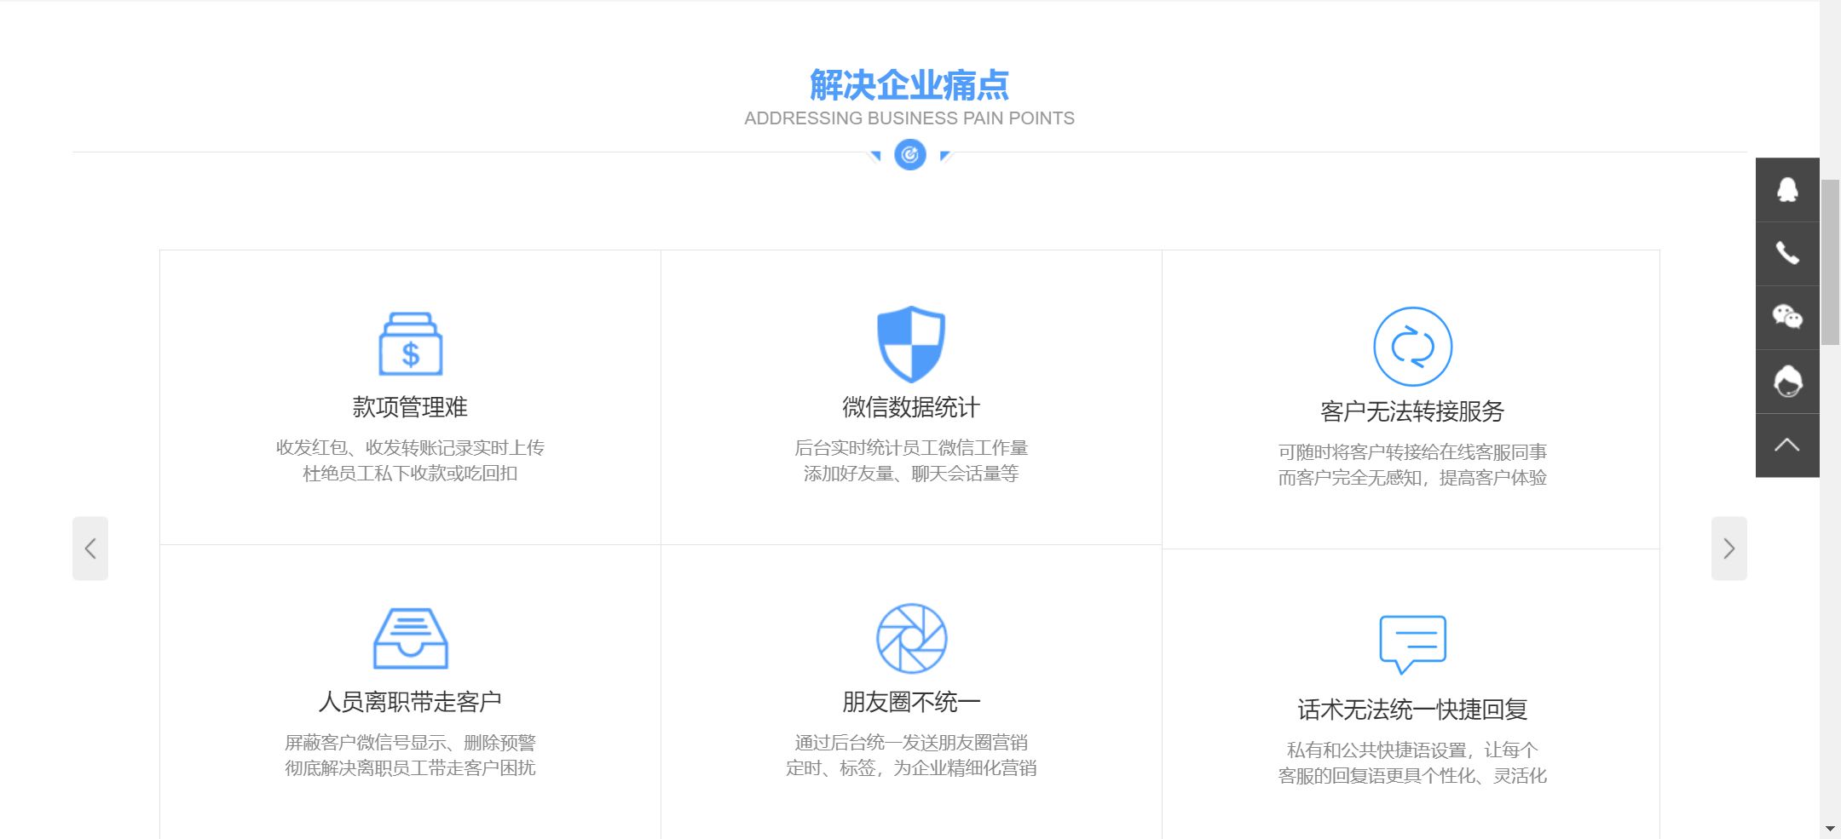Click the back-to-top chevron in the sidebar
Image resolution: width=1841 pixels, height=839 pixels.
coord(1787,444)
